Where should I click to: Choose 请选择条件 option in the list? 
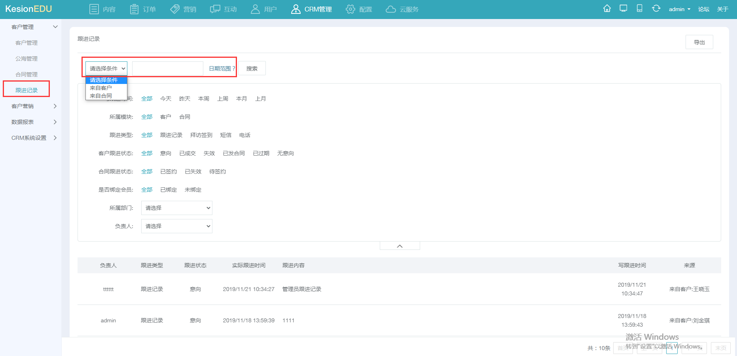(x=106, y=80)
